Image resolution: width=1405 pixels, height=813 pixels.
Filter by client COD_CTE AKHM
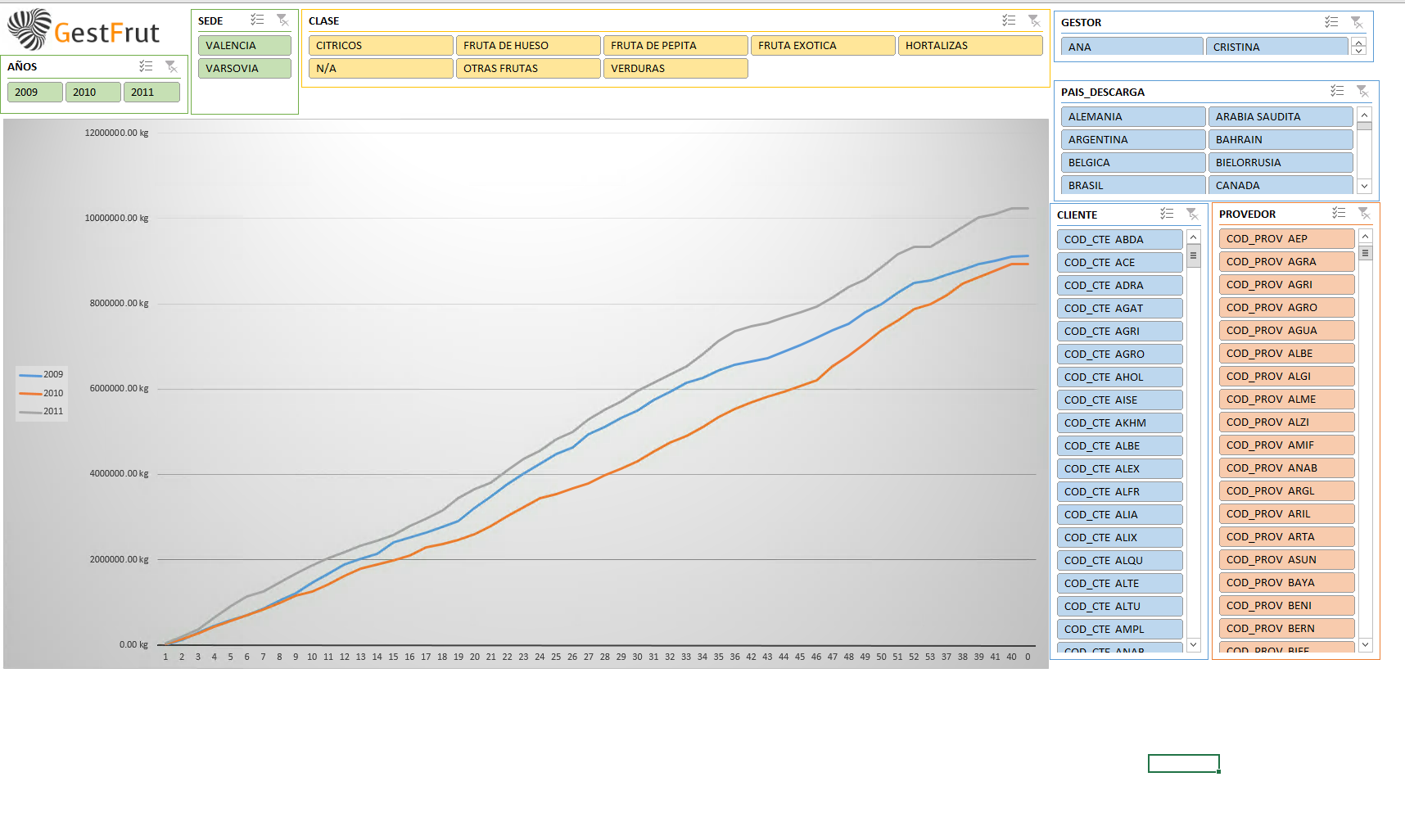1119,423
